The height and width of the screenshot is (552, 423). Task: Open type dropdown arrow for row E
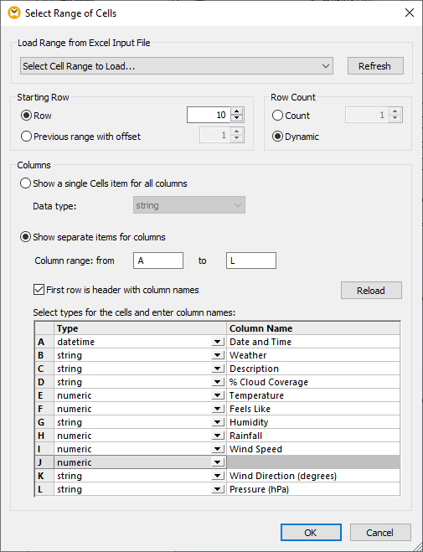point(218,395)
